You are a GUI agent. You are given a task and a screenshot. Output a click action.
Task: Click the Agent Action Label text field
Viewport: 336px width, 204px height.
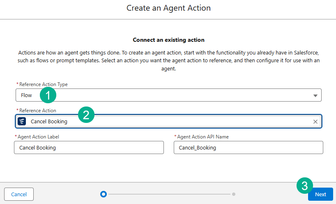pyautogui.click(x=89, y=147)
